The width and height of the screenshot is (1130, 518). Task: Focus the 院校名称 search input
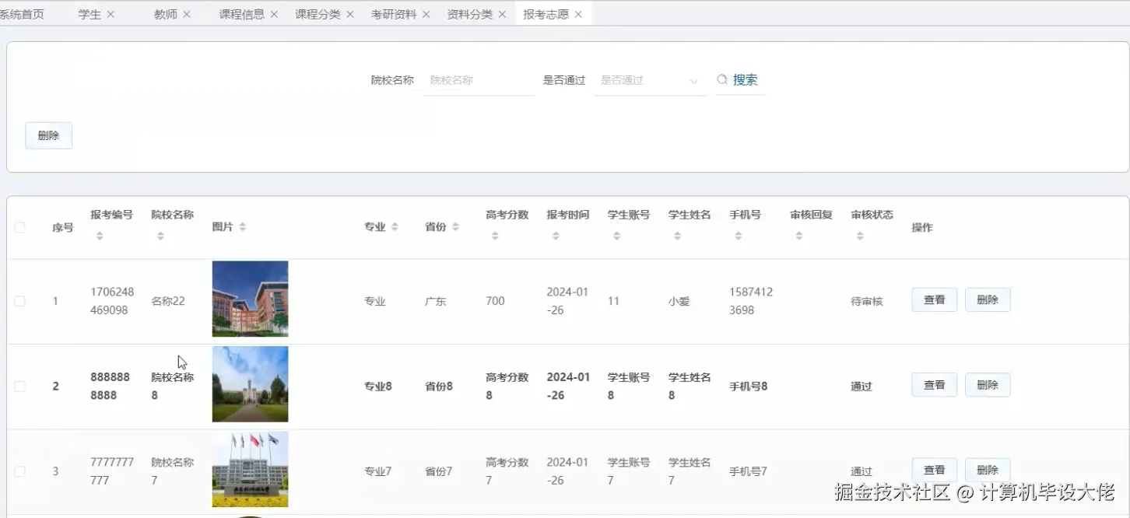click(x=479, y=80)
